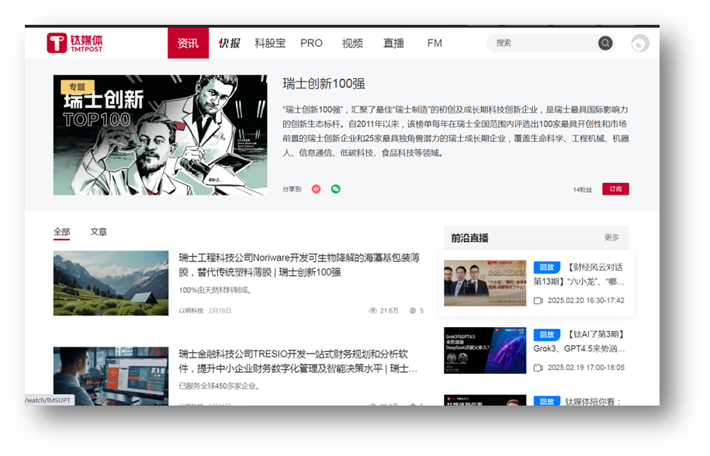The image size is (710, 456).
Task: Click 以明科技 author on Noriware article
Action: [191, 310]
